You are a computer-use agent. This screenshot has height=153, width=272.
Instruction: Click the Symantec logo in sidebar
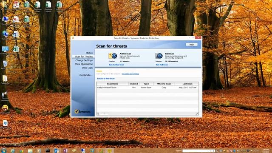coord(82,111)
